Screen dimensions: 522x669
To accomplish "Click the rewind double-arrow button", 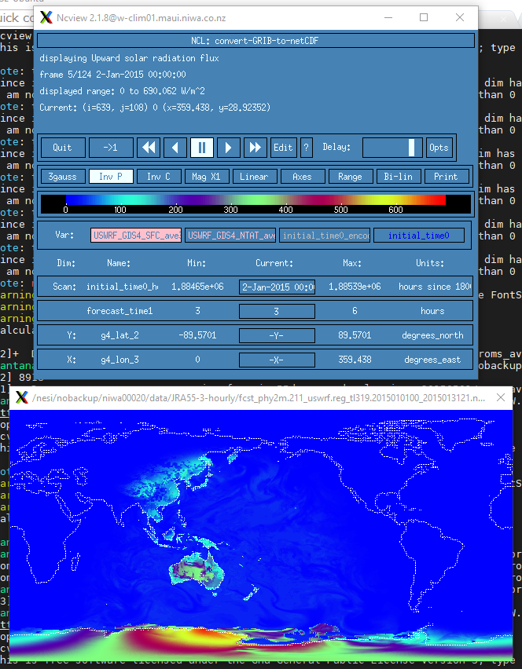I will pyautogui.click(x=149, y=148).
